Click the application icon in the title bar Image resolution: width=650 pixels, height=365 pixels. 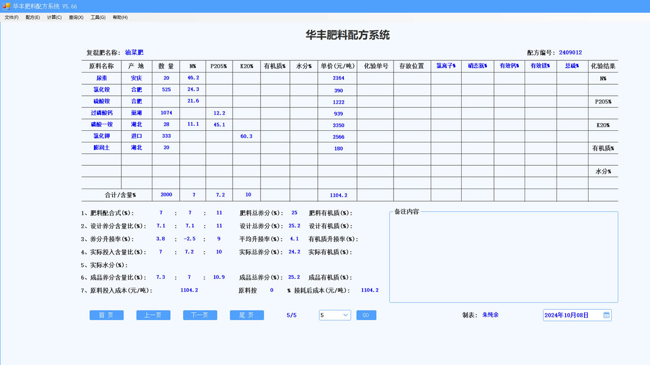6,5
